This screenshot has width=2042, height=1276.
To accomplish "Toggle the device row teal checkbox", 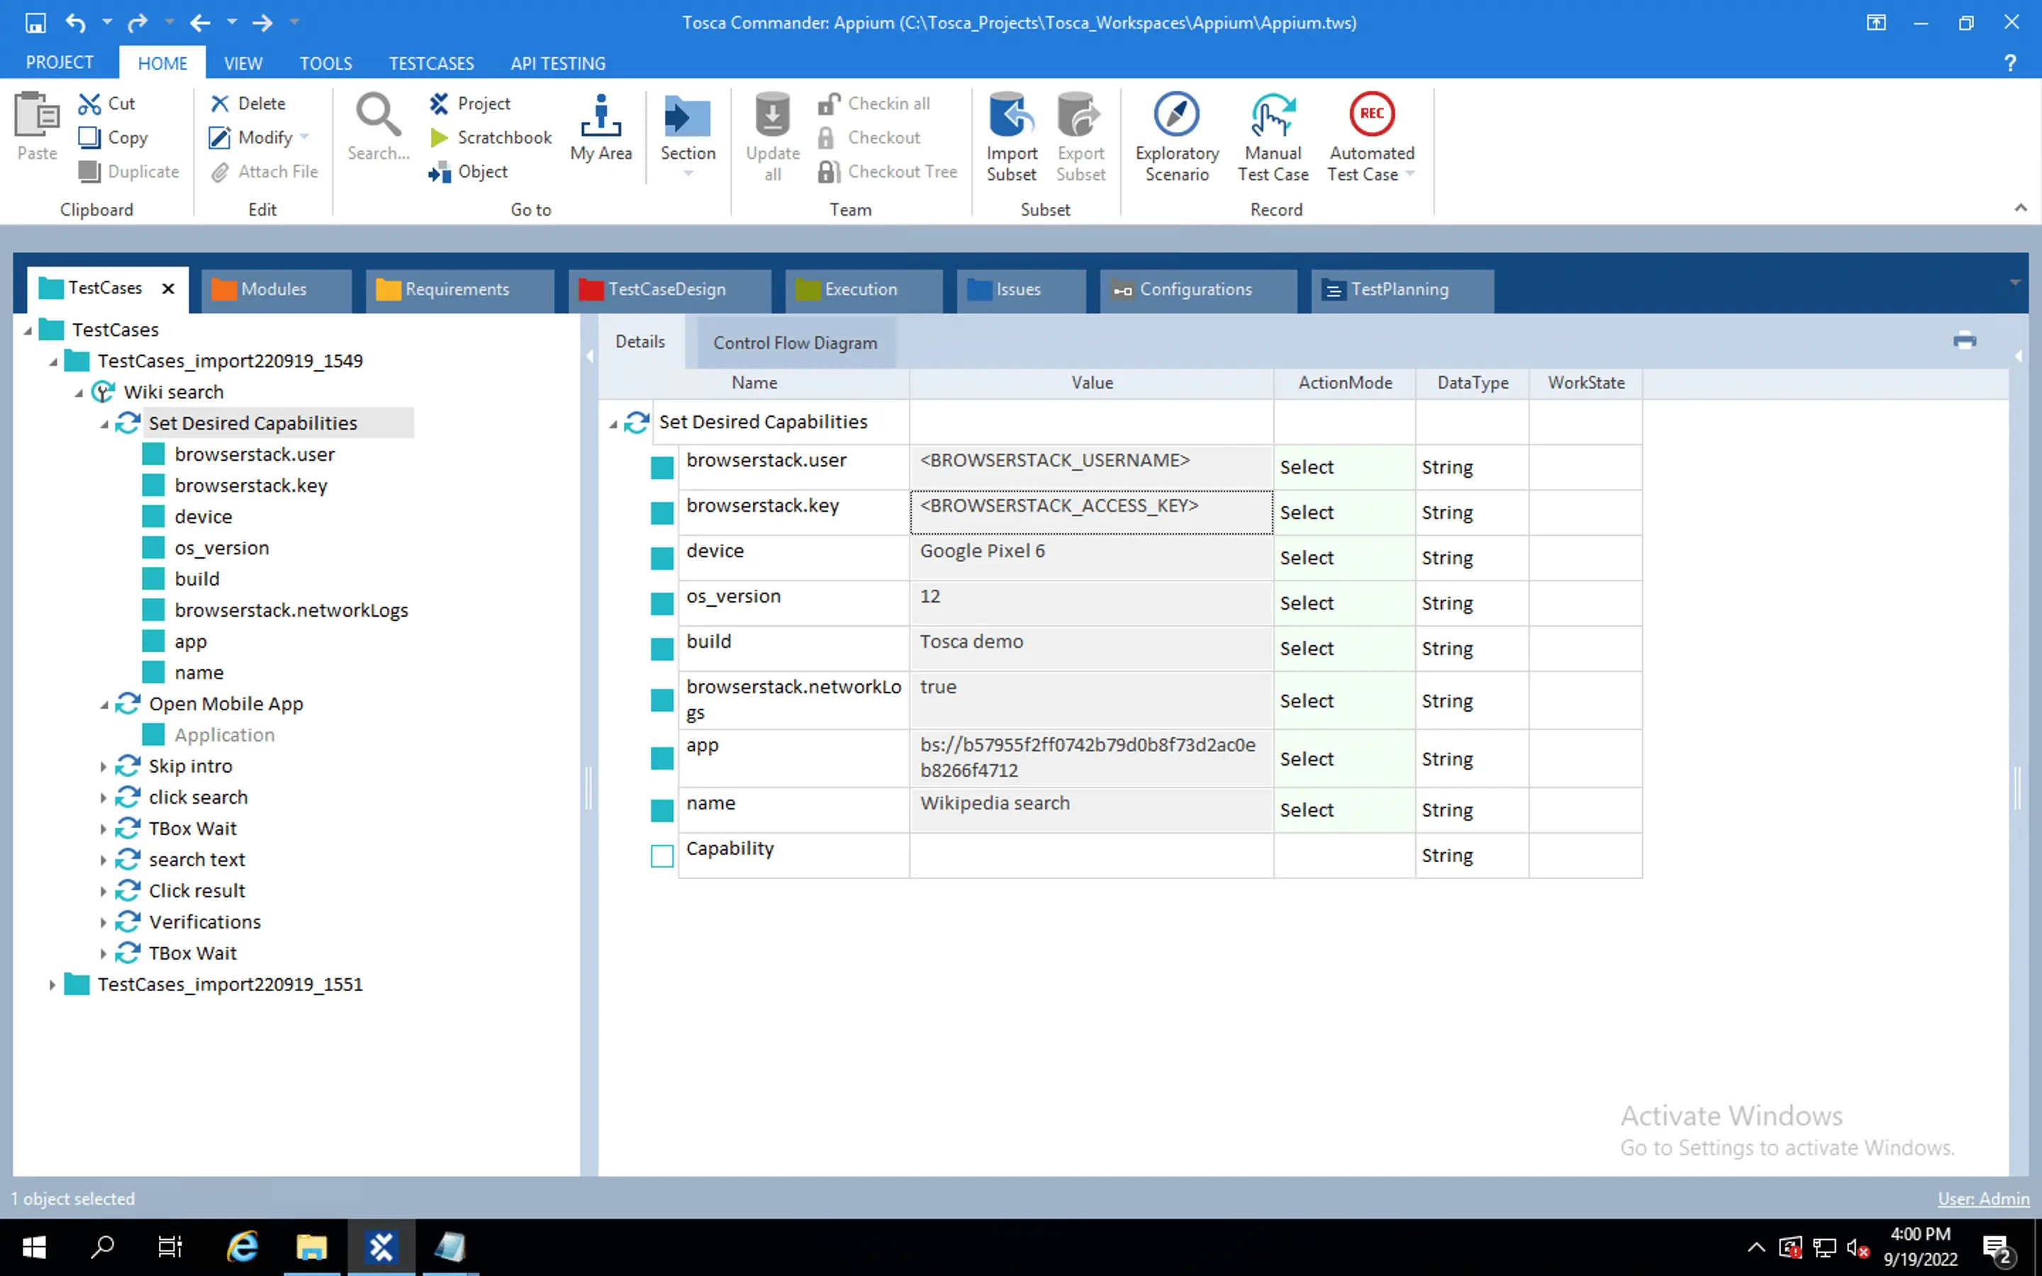I will [x=662, y=558].
